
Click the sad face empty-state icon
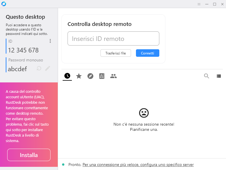coord(144,113)
